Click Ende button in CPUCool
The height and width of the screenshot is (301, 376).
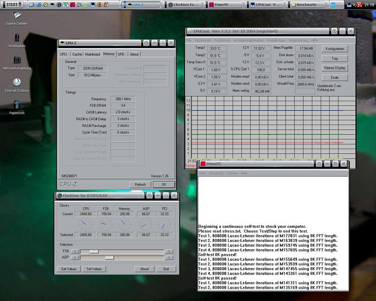click(335, 77)
